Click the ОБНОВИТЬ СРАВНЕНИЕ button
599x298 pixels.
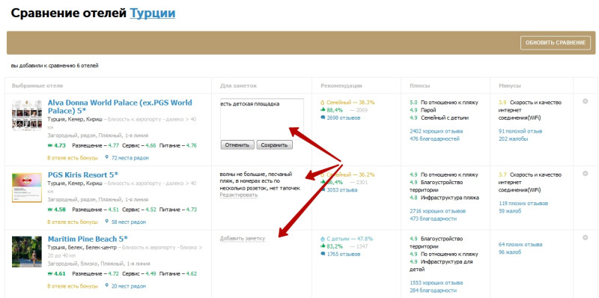(555, 43)
